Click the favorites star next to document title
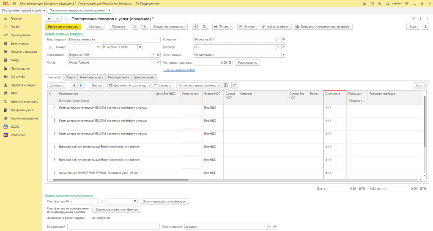Screen dimensions: 433x231 (x=67, y=19)
